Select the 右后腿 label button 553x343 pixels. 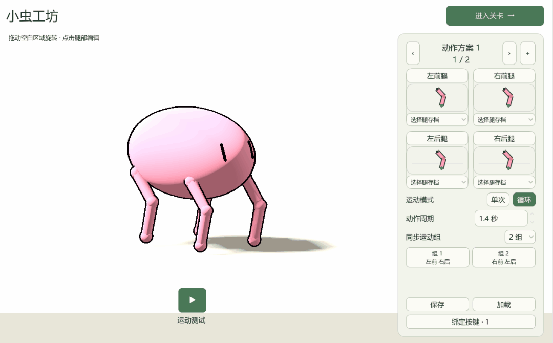click(504, 139)
